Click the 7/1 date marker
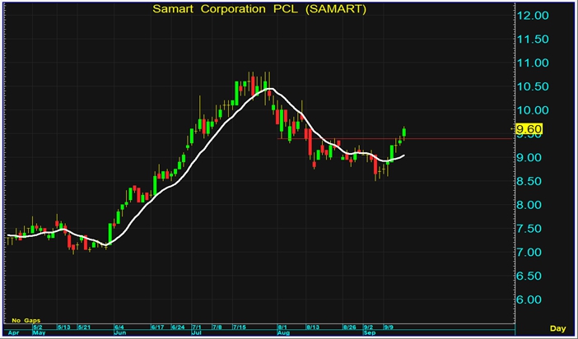Screen dimensions: 578x339 click(197, 327)
